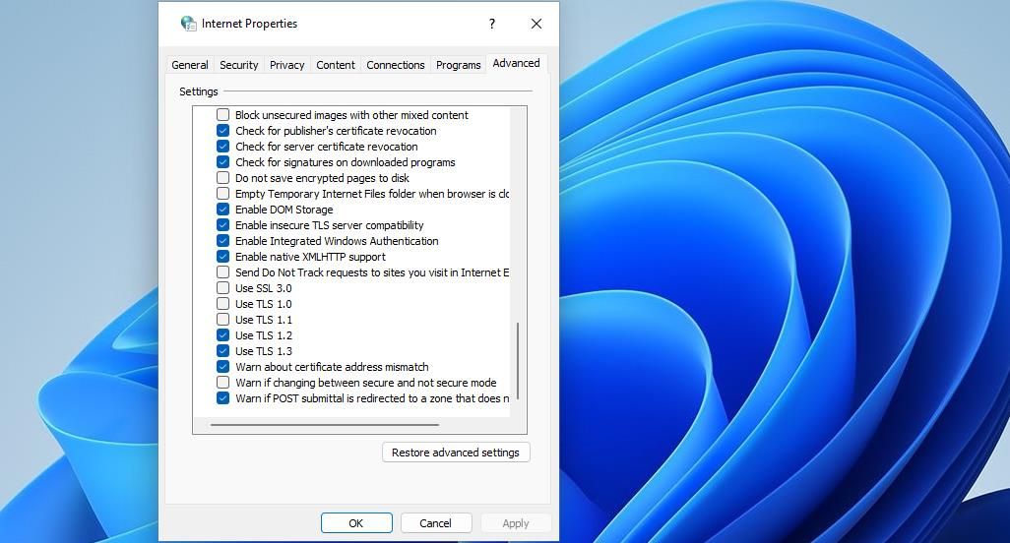Image resolution: width=1010 pixels, height=543 pixels.
Task: Open the Security tab
Action: [x=238, y=65]
